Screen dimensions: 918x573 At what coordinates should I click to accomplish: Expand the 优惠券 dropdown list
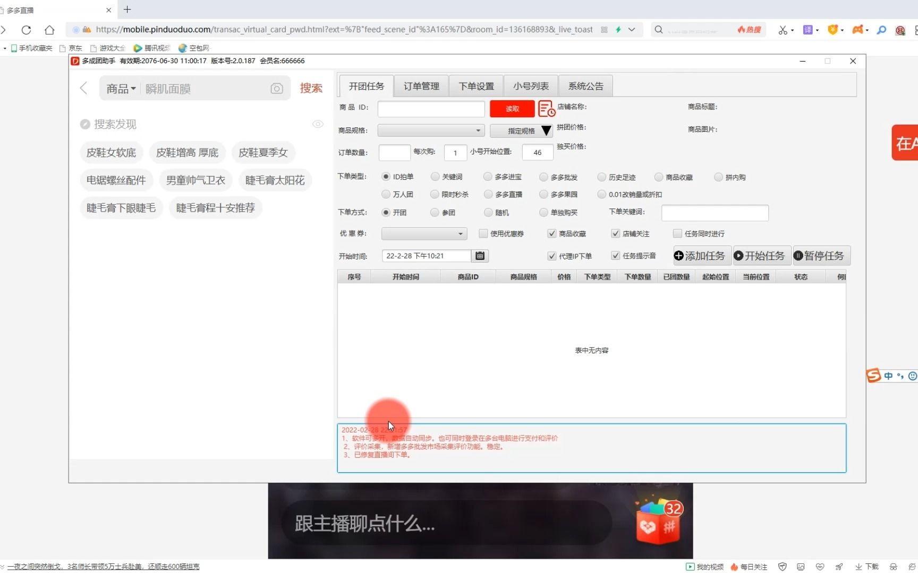pyautogui.click(x=459, y=233)
